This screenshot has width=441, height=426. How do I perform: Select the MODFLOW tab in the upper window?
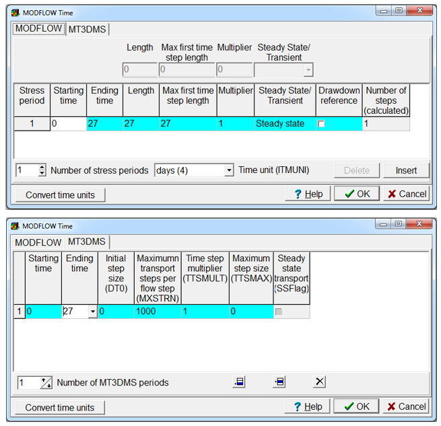pos(39,29)
